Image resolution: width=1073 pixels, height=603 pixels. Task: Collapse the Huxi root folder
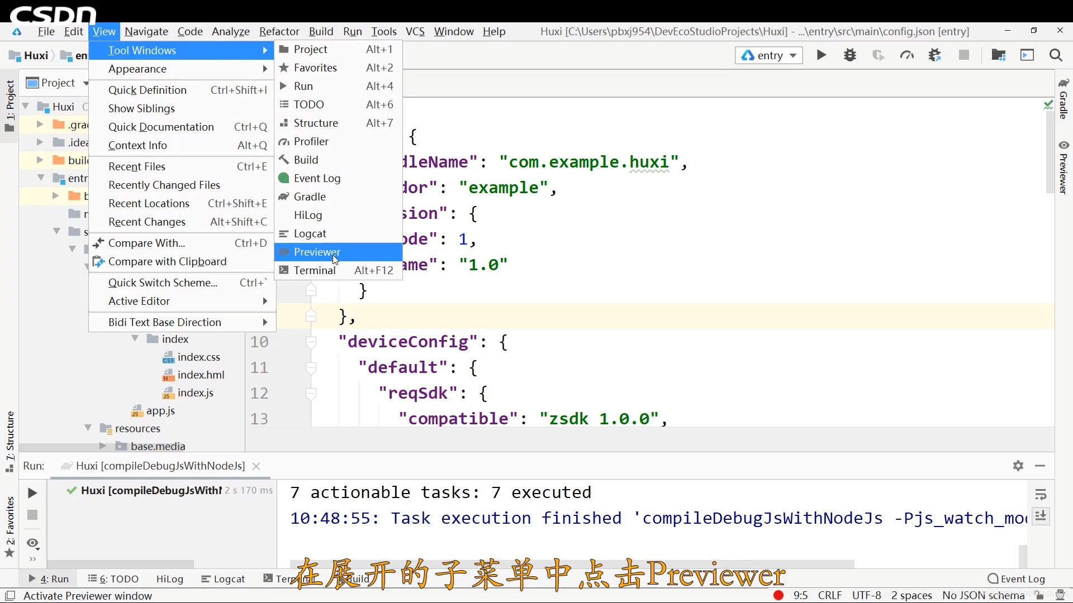pos(26,106)
